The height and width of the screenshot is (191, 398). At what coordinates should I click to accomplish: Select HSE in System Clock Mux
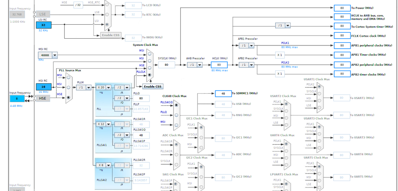pyautogui.click(x=150, y=68)
